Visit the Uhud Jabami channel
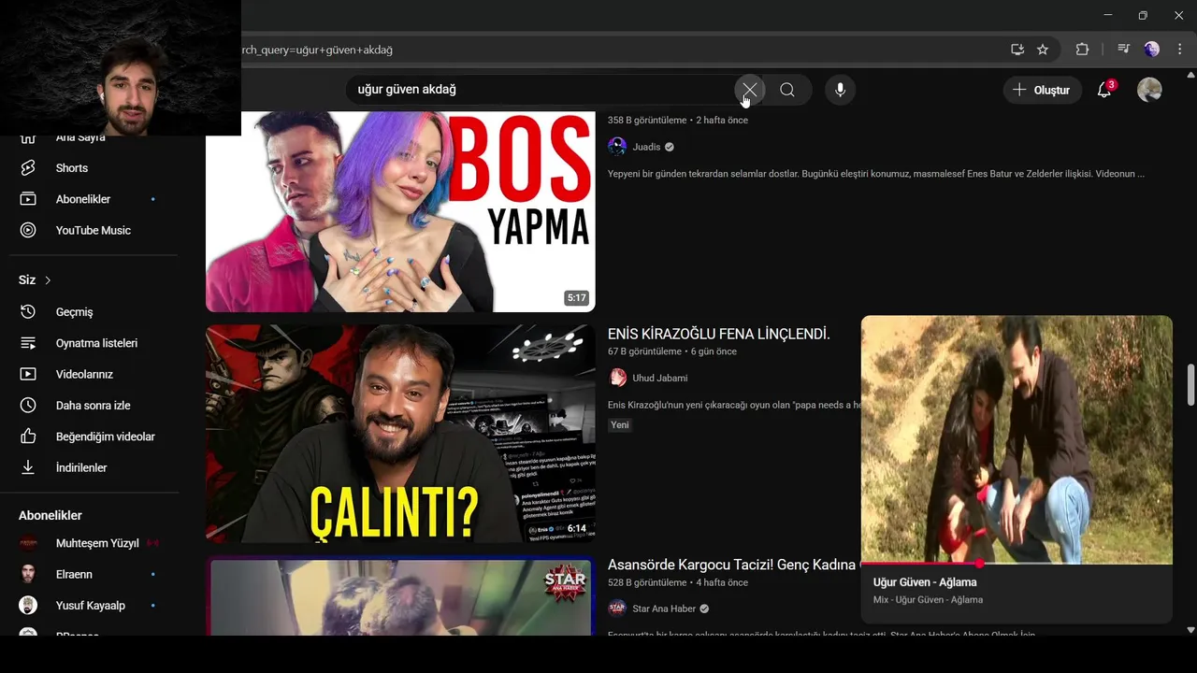 [659, 378]
